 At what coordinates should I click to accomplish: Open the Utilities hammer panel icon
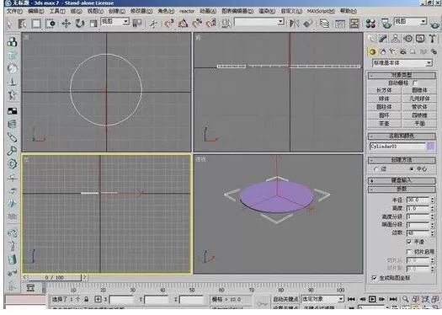(x=432, y=39)
